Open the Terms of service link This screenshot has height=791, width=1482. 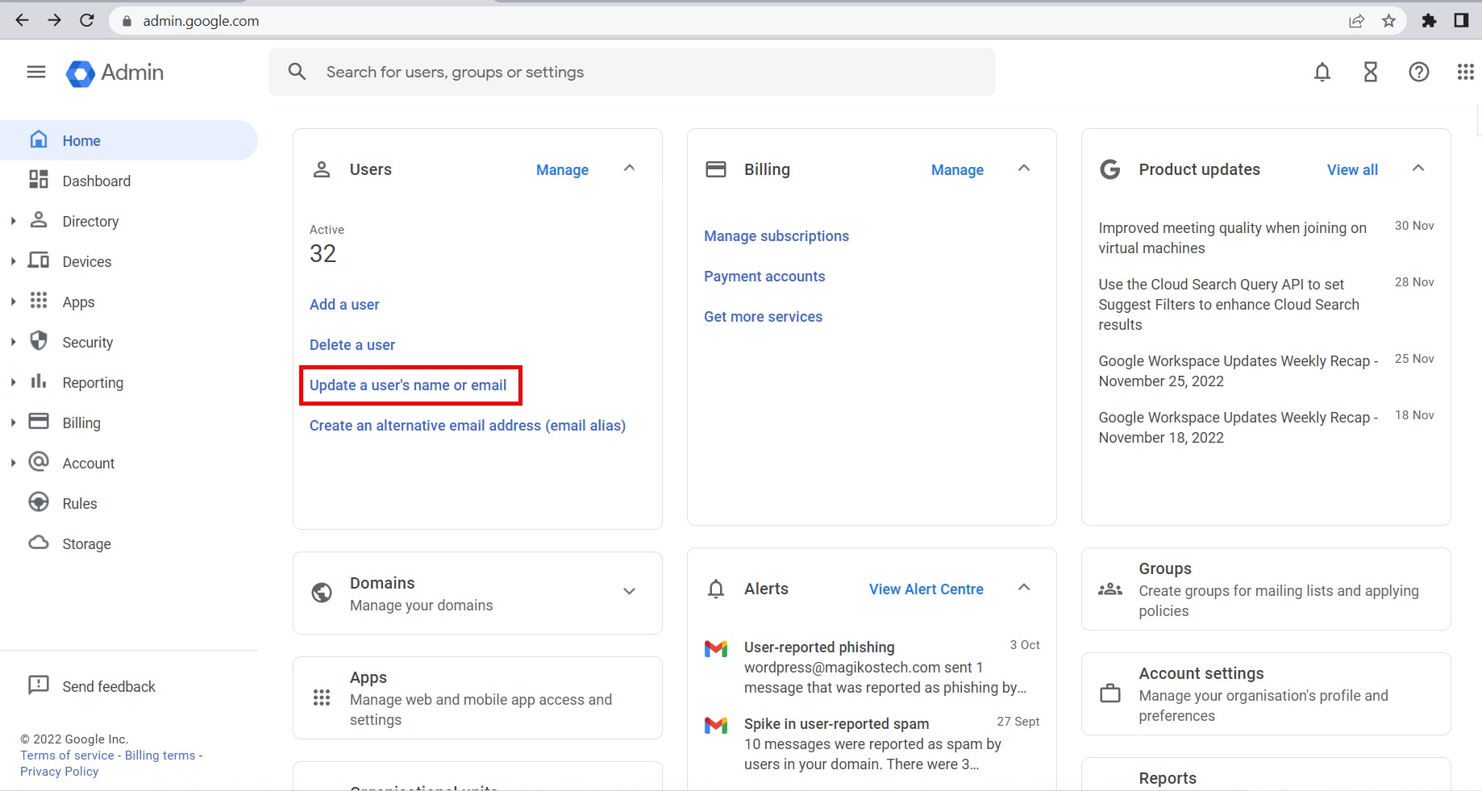click(67, 755)
